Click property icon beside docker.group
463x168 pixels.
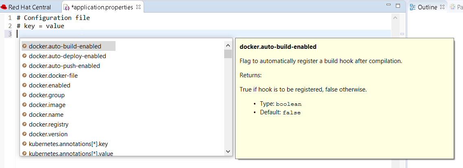point(24,95)
